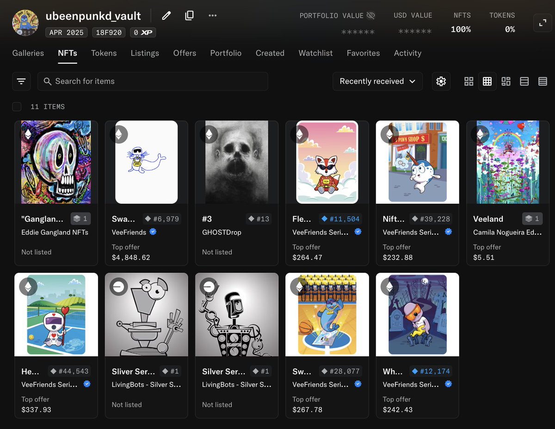Switch to the Tokens tab
Image resolution: width=555 pixels, height=429 pixels.
(x=104, y=53)
